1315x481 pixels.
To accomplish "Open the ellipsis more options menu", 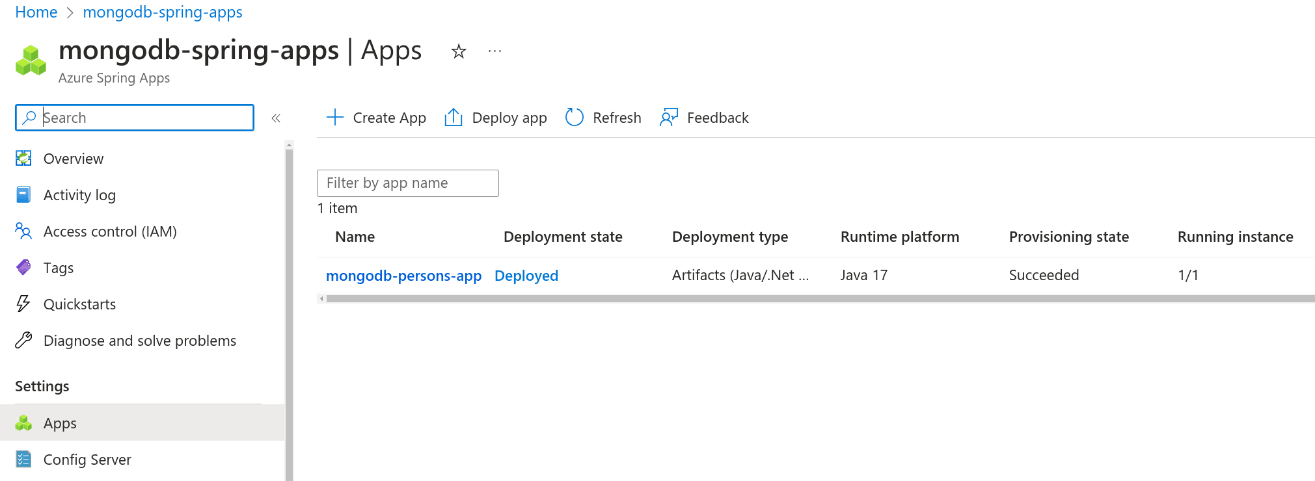I will [495, 51].
